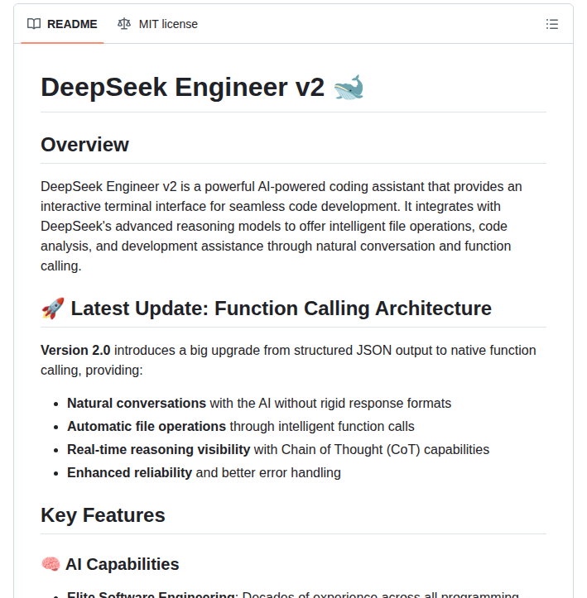This screenshot has height=598, width=587.
Task: Open the README outline menu icon
Action: click(x=552, y=24)
